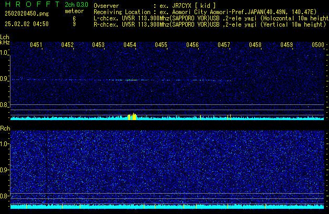Click the 'meteor' count heading
Image resolution: width=329 pixels, height=214 pixels.
point(74,11)
